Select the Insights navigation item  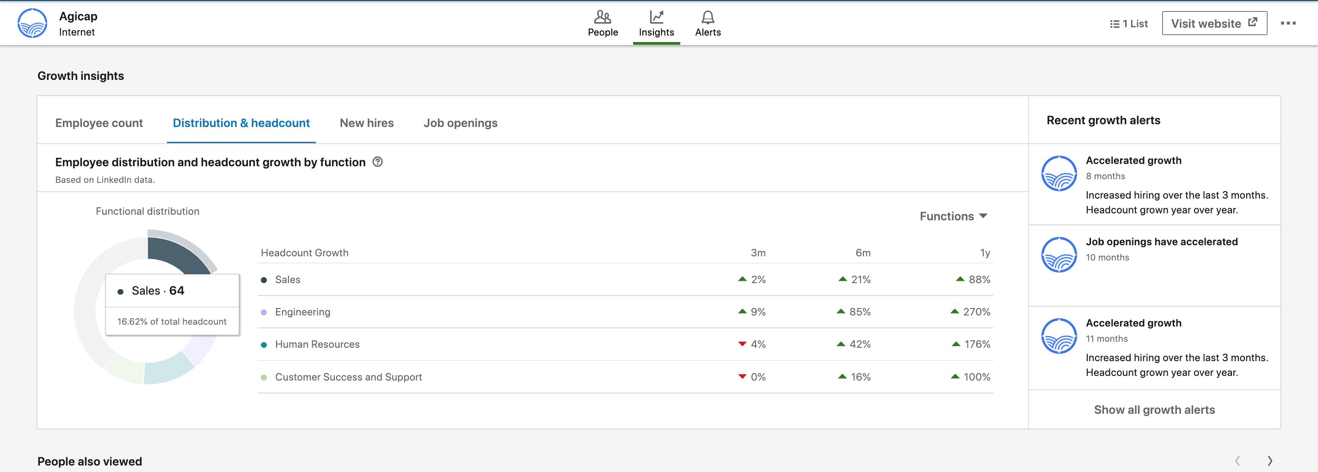point(656,24)
